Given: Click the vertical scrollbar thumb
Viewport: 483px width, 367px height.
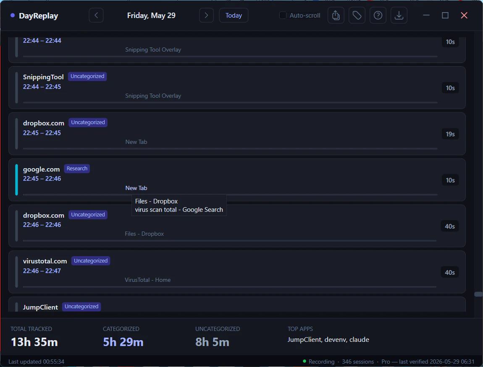Looking at the screenshot, I should [x=478, y=294].
